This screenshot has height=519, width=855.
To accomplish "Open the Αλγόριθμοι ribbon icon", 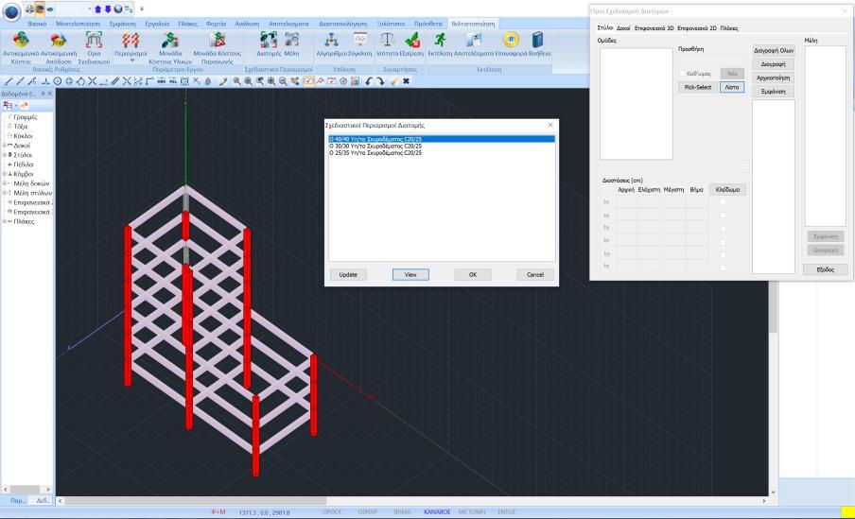I will click(x=332, y=41).
